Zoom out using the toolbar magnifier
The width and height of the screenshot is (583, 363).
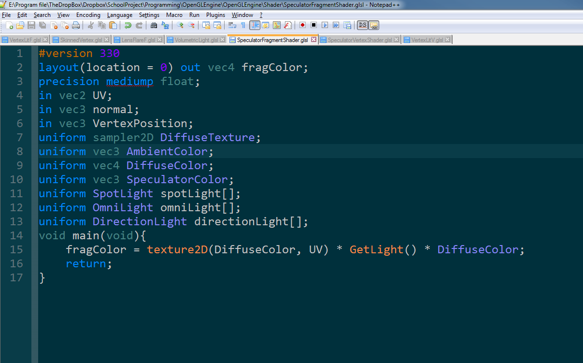coord(191,25)
